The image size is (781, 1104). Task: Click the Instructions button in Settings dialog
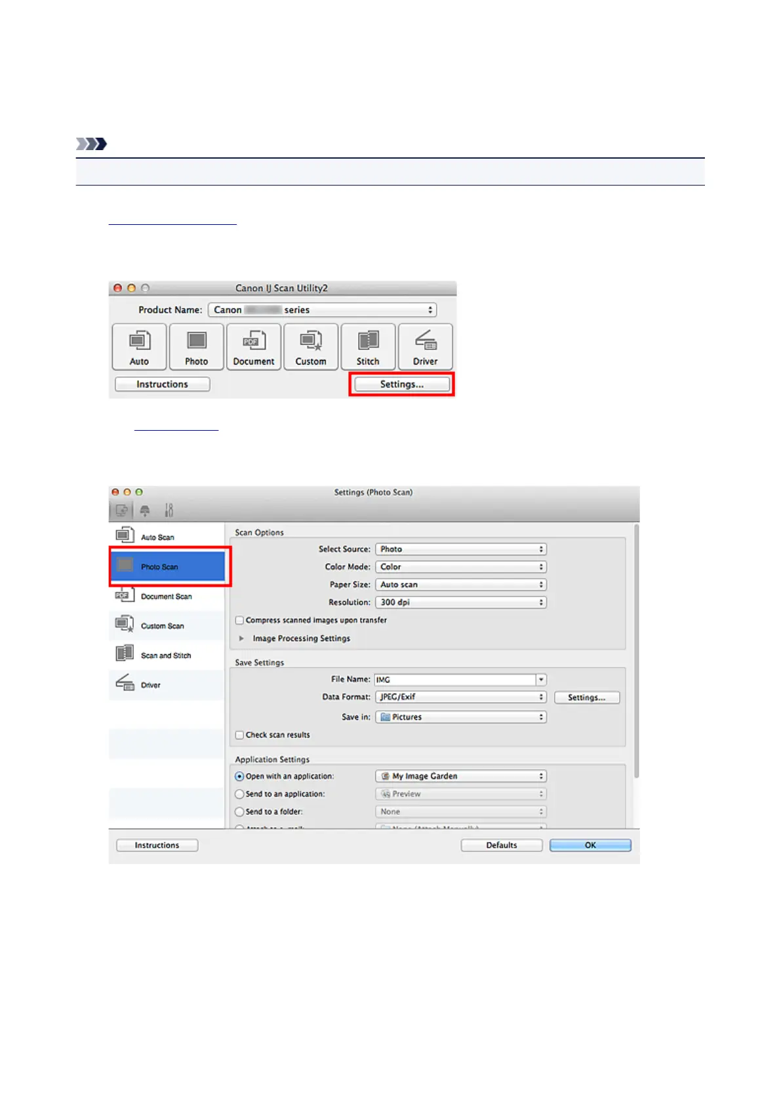coord(157,846)
